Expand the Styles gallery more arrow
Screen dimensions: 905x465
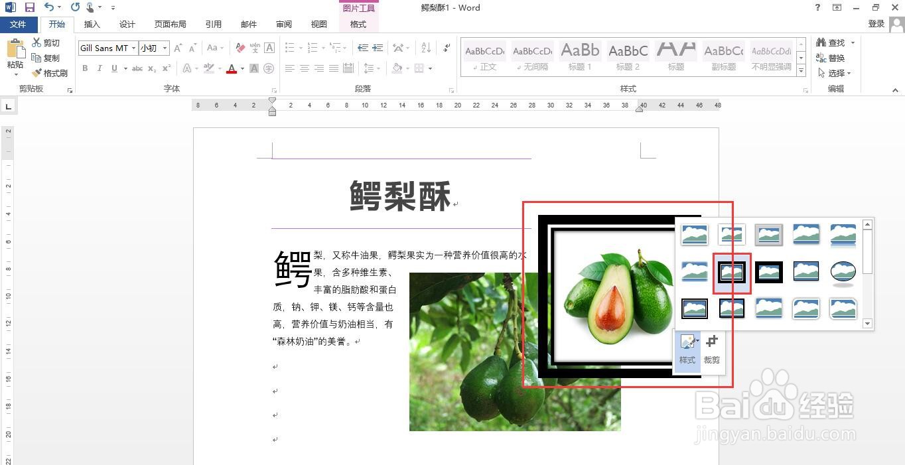click(x=801, y=71)
